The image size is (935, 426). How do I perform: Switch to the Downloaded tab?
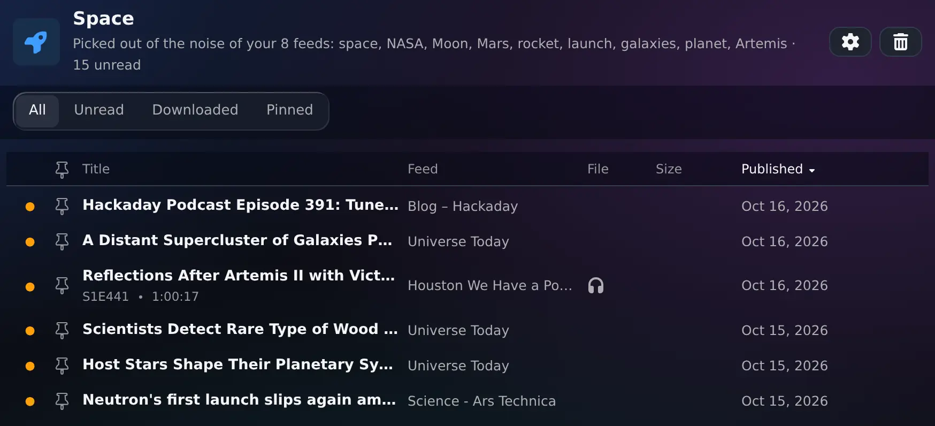tap(195, 110)
